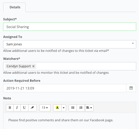Select the Cendyn Support watcher tag

(19, 66)
